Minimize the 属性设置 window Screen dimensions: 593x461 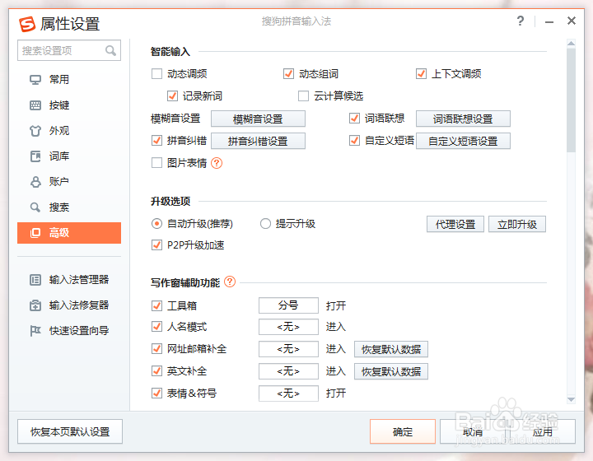tap(549, 22)
